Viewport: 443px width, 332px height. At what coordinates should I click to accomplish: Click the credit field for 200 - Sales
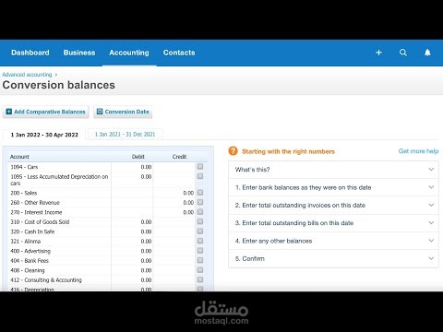point(174,193)
